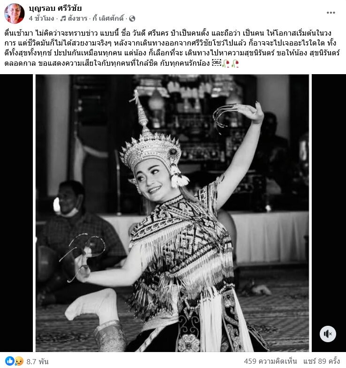Open the 8.7 พัน reactions list
Screen dimensions: 346x368
38,361
